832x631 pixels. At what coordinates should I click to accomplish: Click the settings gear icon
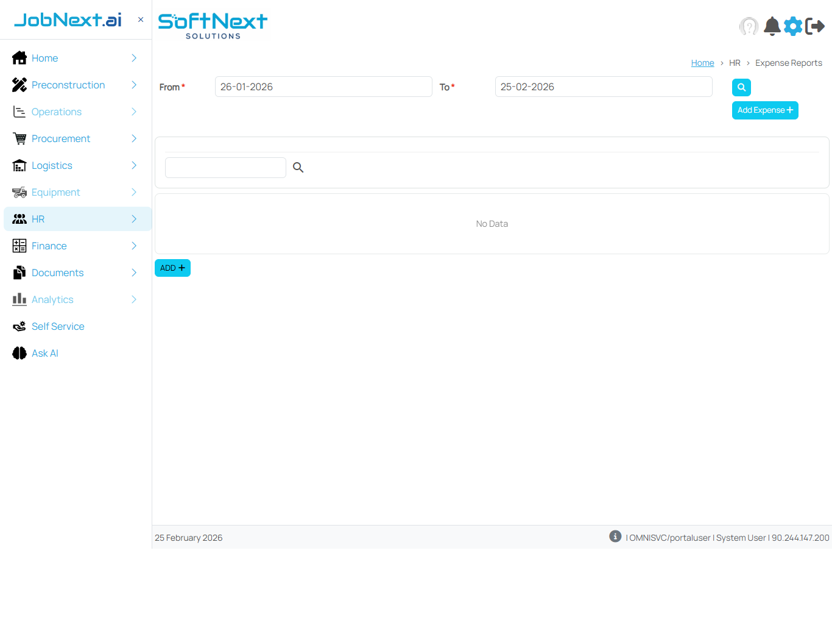click(x=793, y=26)
